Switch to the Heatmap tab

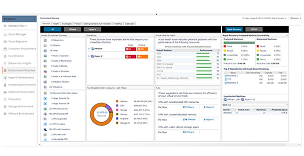118,24
